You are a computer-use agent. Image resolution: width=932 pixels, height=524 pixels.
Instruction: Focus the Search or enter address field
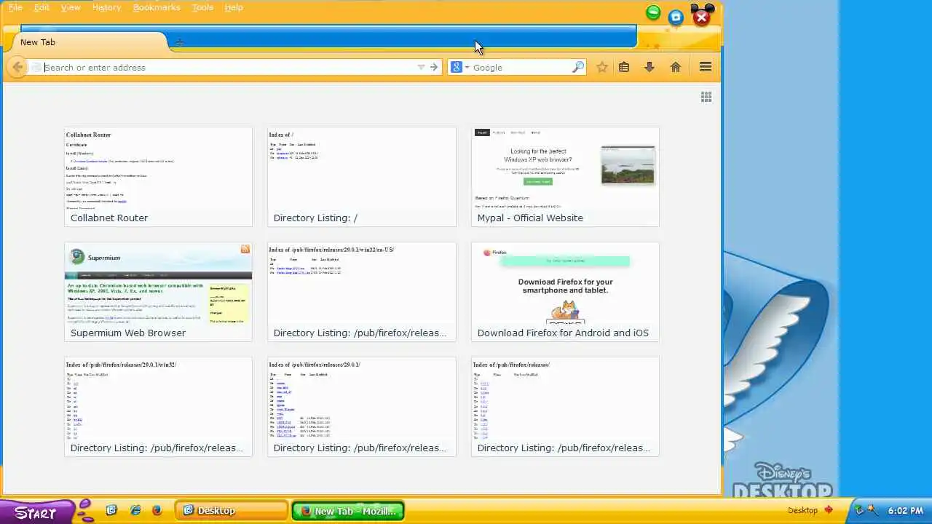tap(228, 67)
